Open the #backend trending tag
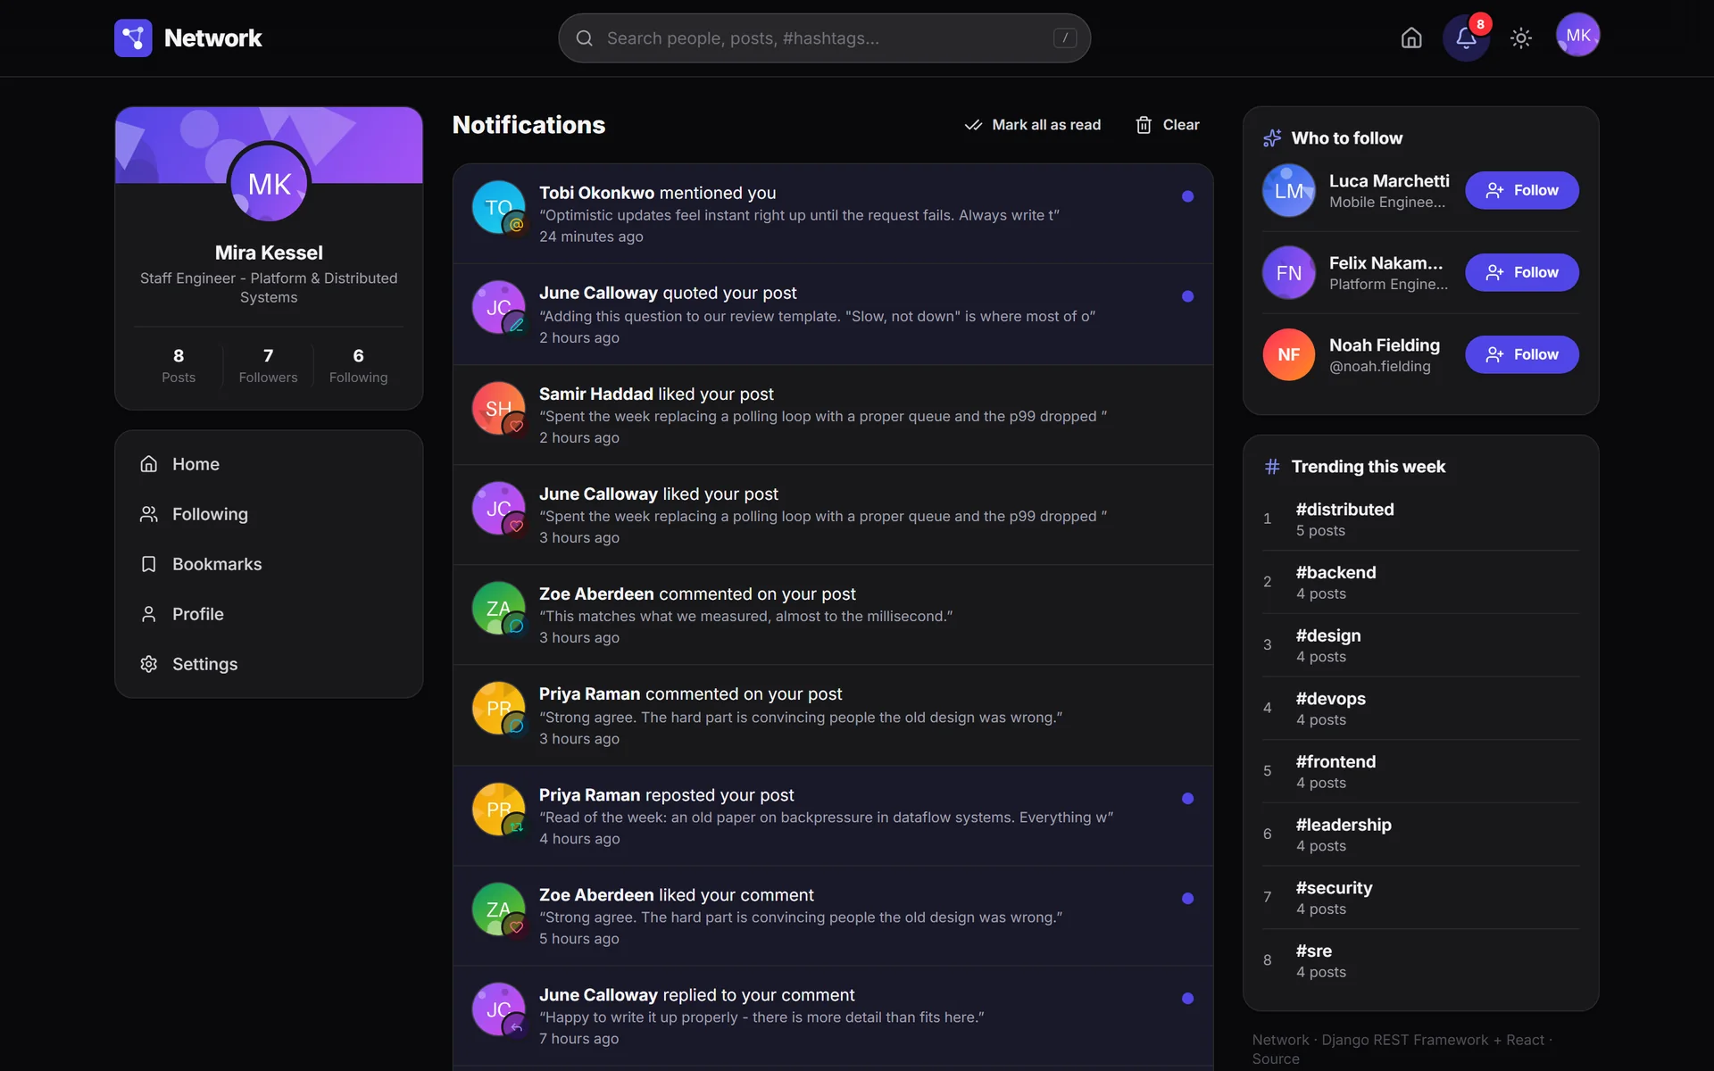Viewport: 1714px width, 1071px height. coord(1335,573)
